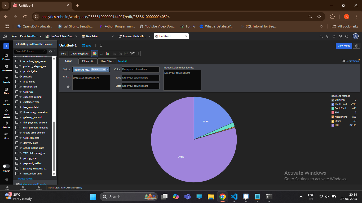Click the refresh columns icon
Screen dimensions: 362x203
(51, 51)
